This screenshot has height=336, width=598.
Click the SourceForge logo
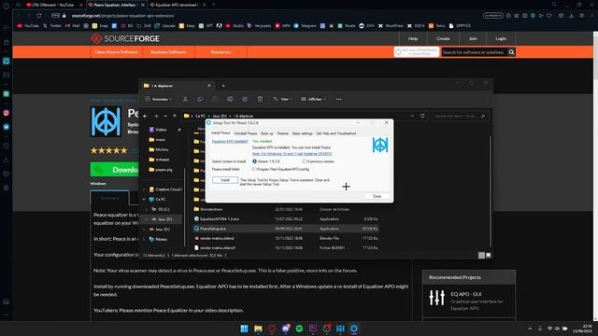(125, 38)
